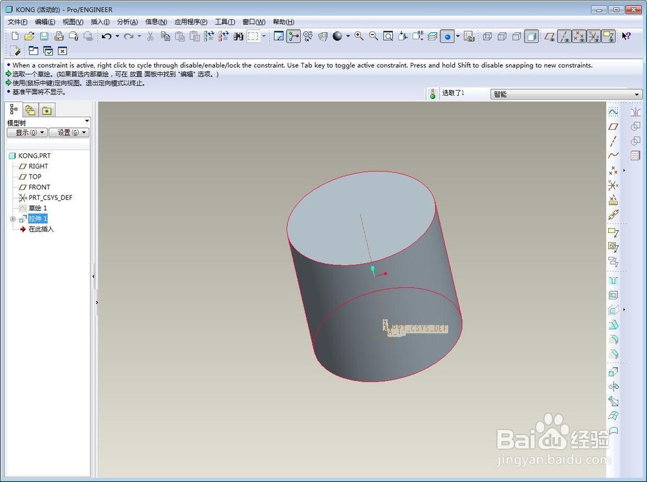Screen dimensions: 647x482
Task: Select the Mirror tool in far-right toolbar
Action: click(x=635, y=112)
